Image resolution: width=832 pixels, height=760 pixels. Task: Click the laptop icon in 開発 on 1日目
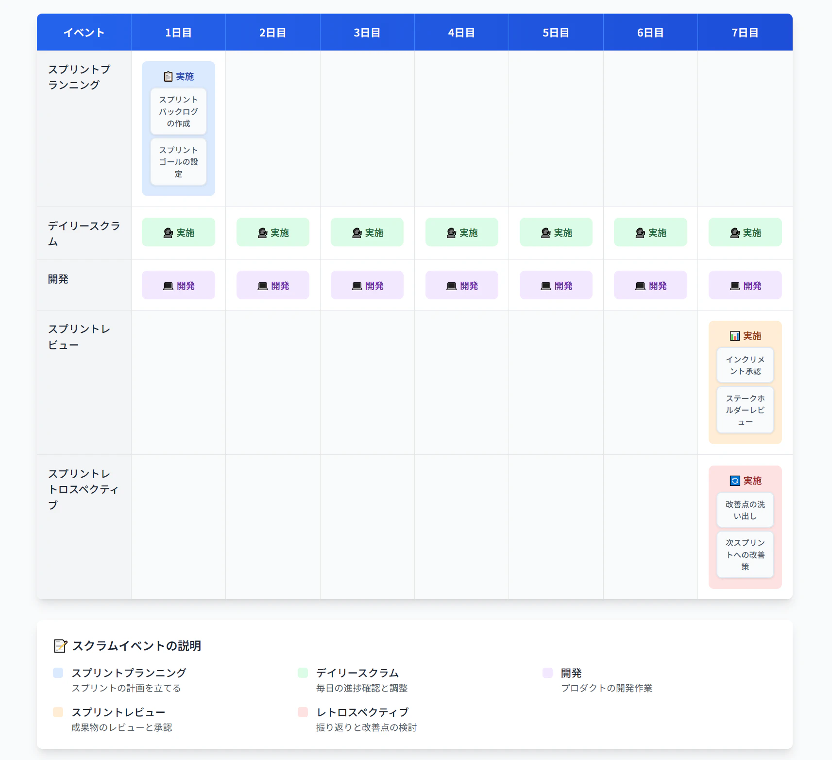tap(169, 286)
